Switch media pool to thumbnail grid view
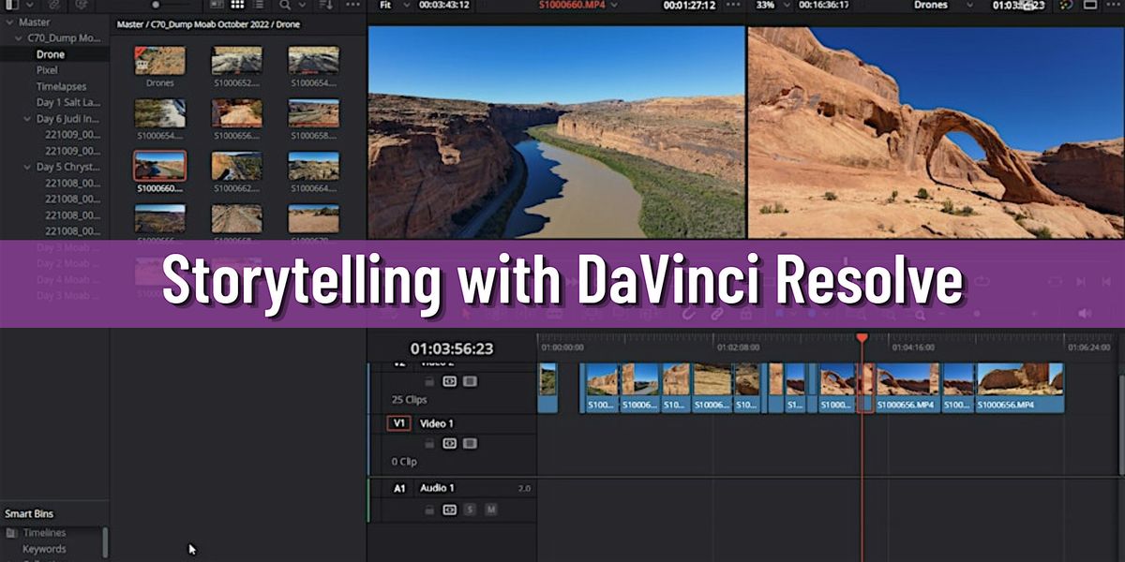 237,5
